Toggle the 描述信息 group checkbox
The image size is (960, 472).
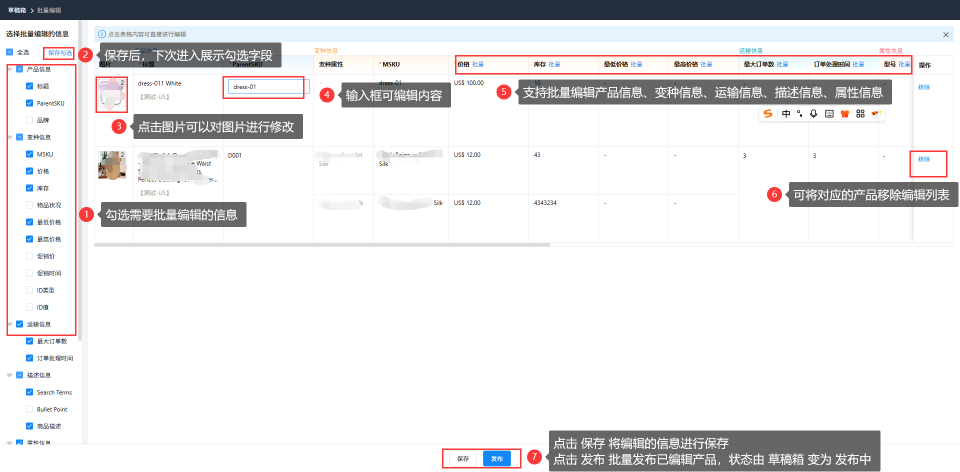tap(19, 375)
